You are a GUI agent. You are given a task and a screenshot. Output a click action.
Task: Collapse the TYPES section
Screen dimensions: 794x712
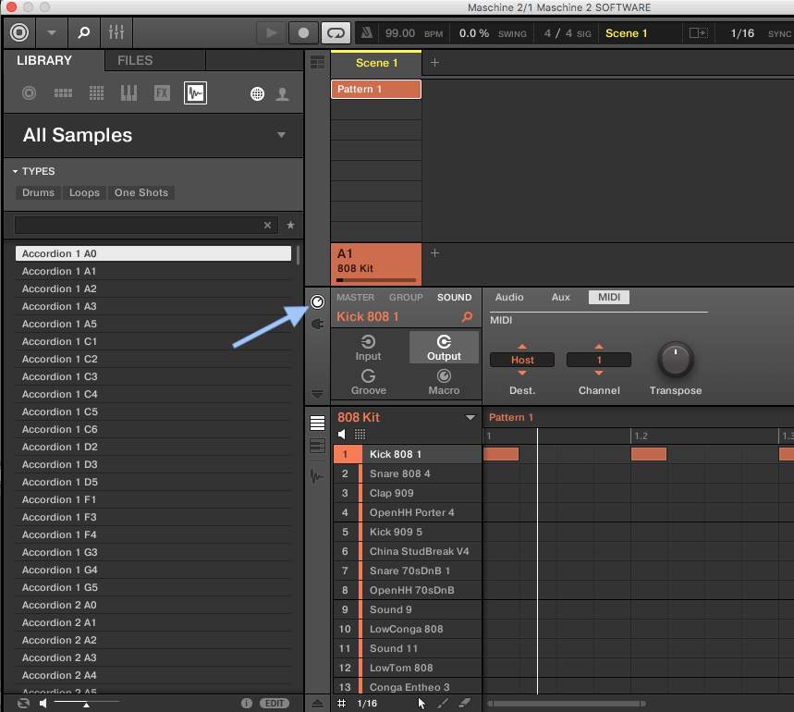(x=14, y=171)
